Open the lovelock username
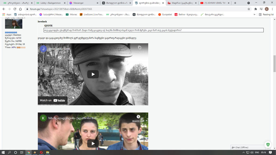Image resolution: width=276 pixels, height=155 pixels. [x=42, y=22]
